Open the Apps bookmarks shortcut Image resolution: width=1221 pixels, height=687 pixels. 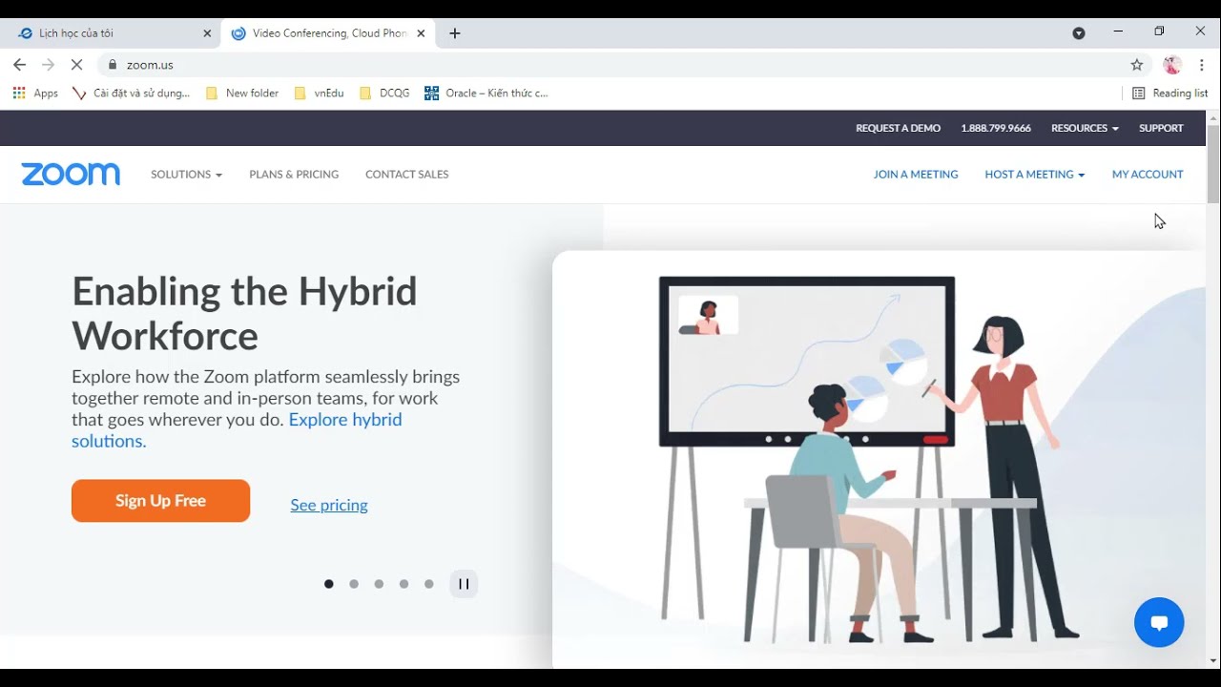[35, 94]
